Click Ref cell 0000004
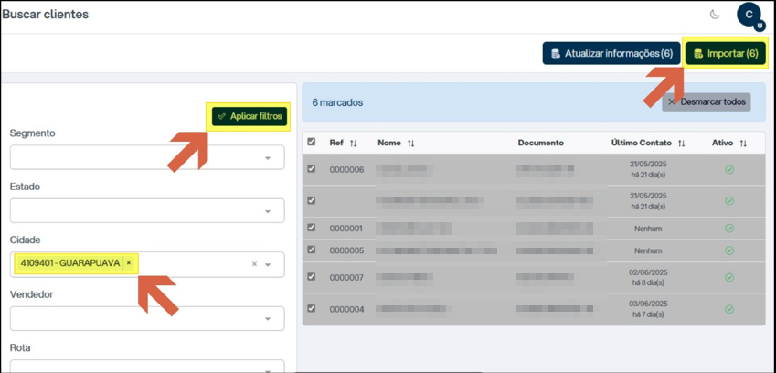This screenshot has height=373, width=776. pyautogui.click(x=346, y=309)
